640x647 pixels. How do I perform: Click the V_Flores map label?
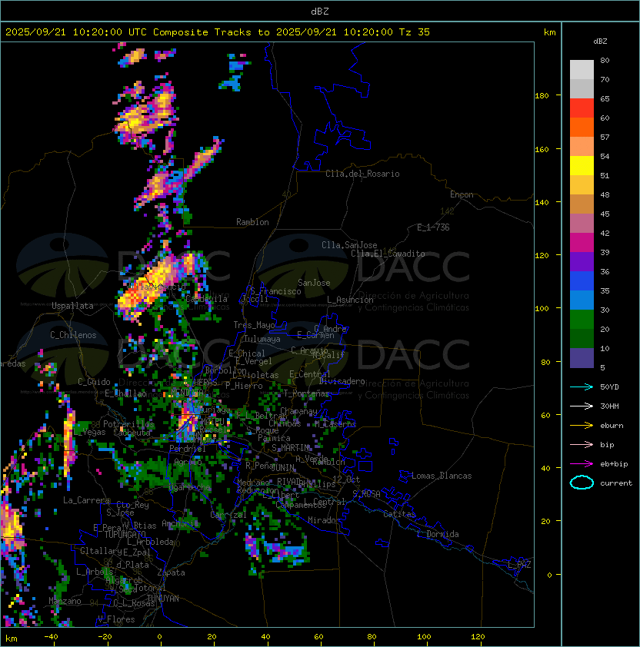point(116,620)
